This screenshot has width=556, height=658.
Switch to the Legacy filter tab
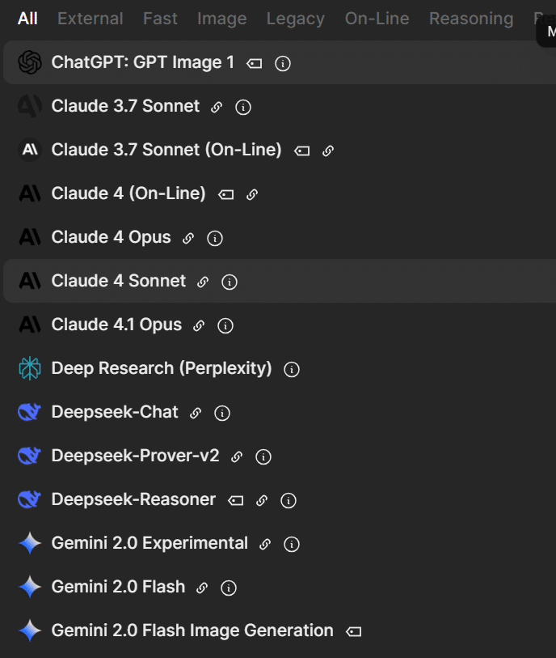(x=296, y=19)
